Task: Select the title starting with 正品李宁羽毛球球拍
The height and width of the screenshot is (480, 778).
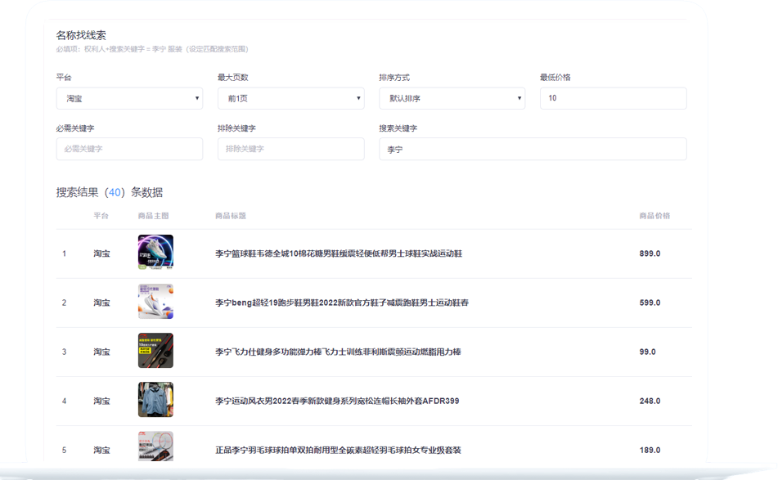Action: pyautogui.click(x=339, y=450)
